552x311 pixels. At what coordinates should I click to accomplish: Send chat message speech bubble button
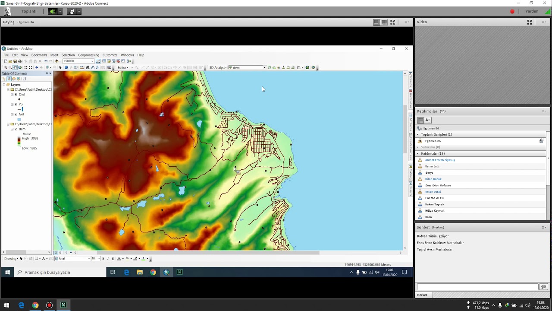543,287
